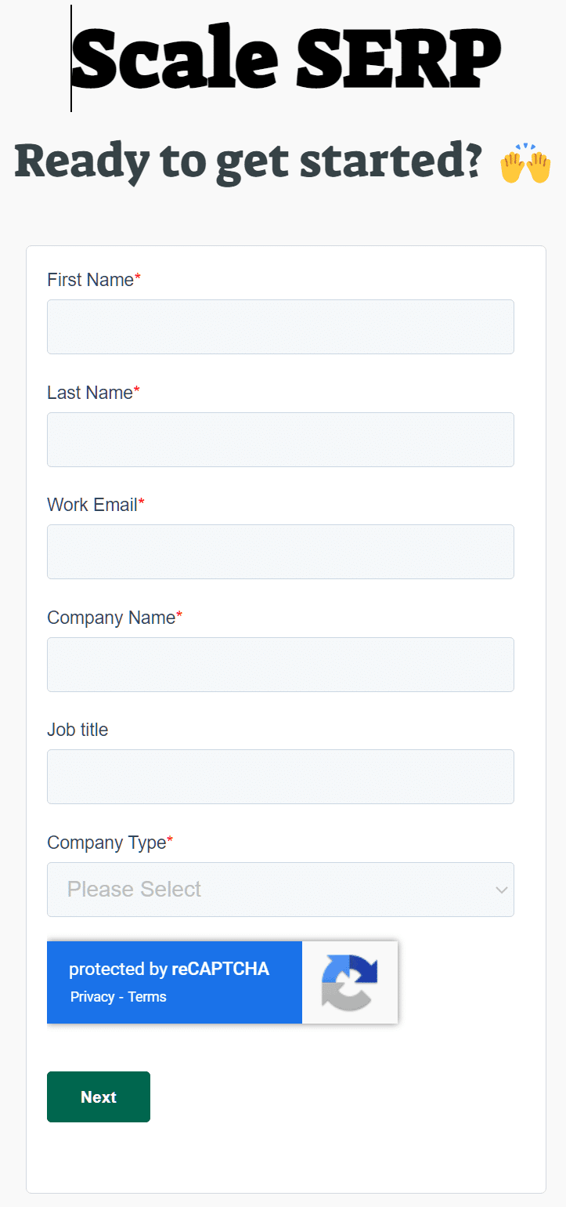The image size is (566, 1207).
Task: Click the 'protected by reCAPTCHA' text
Action: (x=169, y=969)
